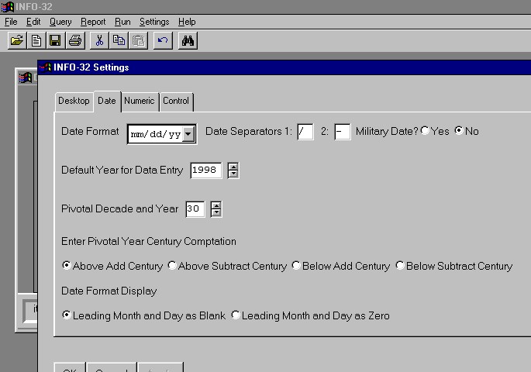
Task: Expand the Date Format dropdown arrow
Action: [x=188, y=134]
